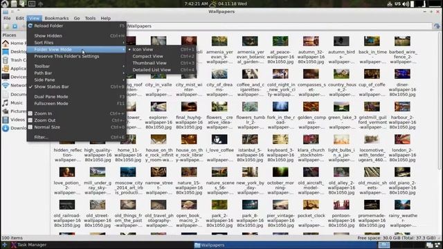Click the network icon in system tray
Viewport: 443px width, 249px height.
tap(390, 4)
